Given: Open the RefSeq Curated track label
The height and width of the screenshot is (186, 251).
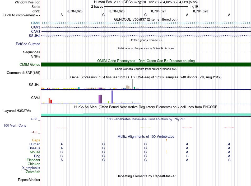Looking at the screenshot, I should tap(28, 44).
